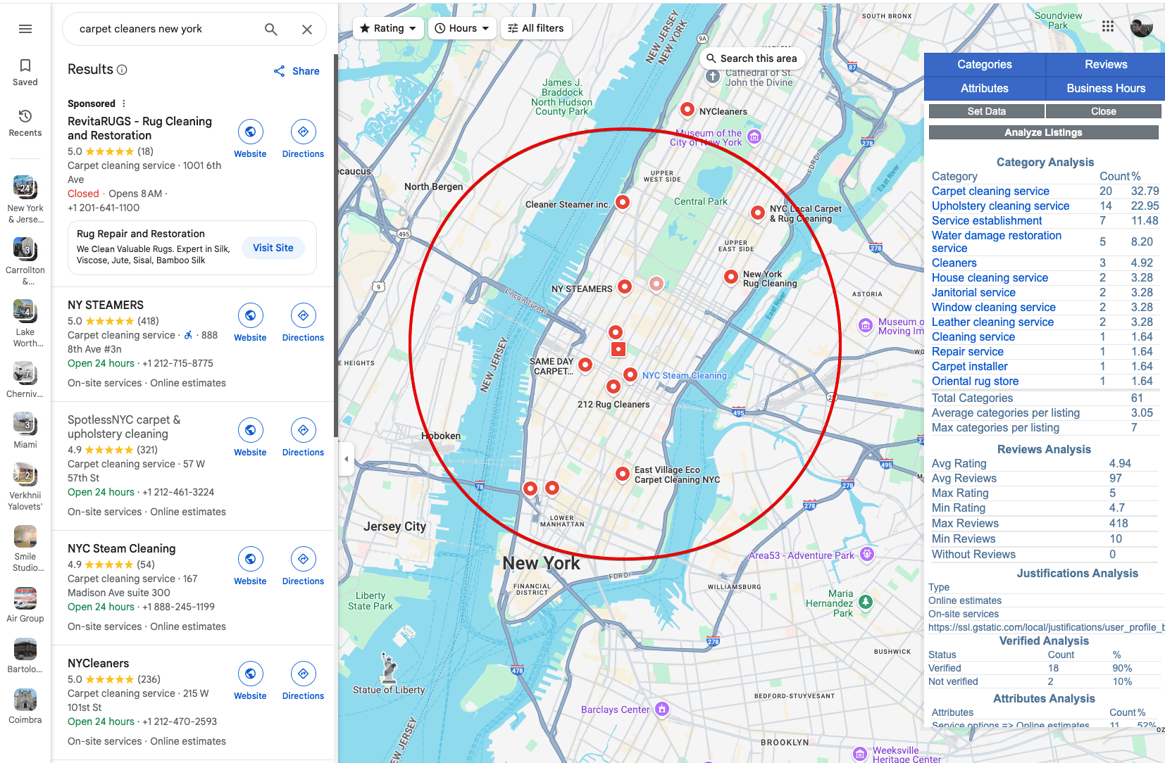Screen dimensions: 1165x763
Task: Click the Visit Site button
Action: [273, 248]
